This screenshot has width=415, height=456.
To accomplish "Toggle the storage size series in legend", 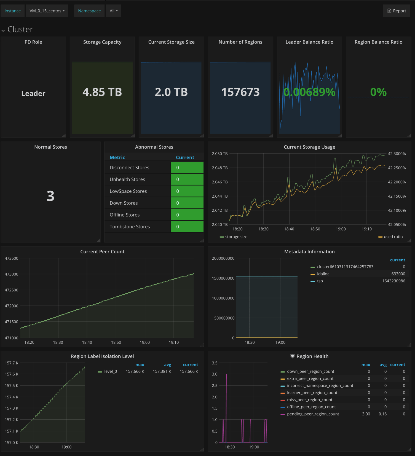I will click(x=236, y=237).
